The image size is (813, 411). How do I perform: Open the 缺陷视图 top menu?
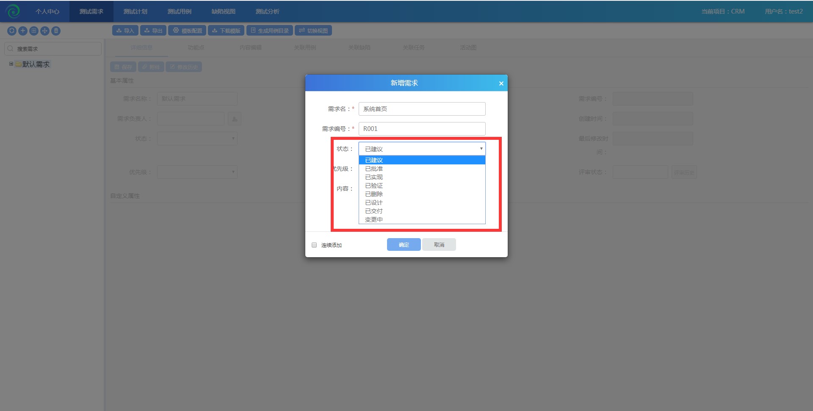tap(224, 11)
